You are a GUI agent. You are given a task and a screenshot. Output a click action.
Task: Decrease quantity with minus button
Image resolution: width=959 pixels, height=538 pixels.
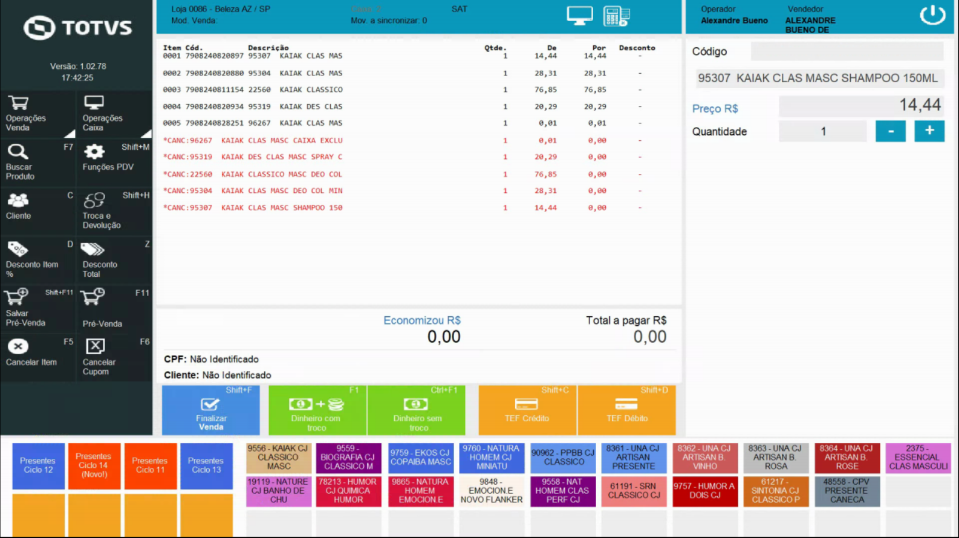891,131
